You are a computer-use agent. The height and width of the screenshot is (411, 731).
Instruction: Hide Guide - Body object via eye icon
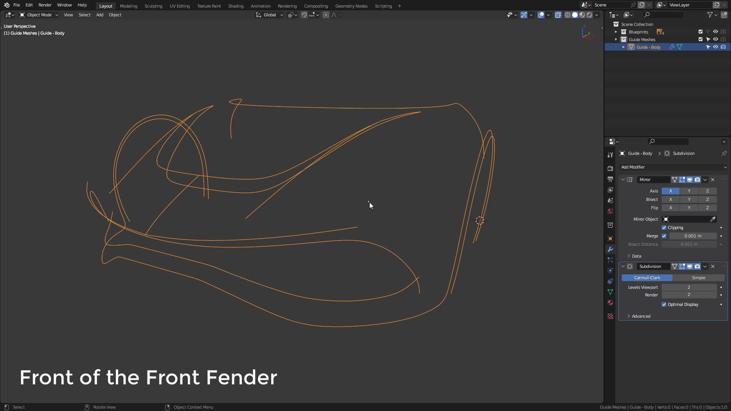[x=715, y=47]
